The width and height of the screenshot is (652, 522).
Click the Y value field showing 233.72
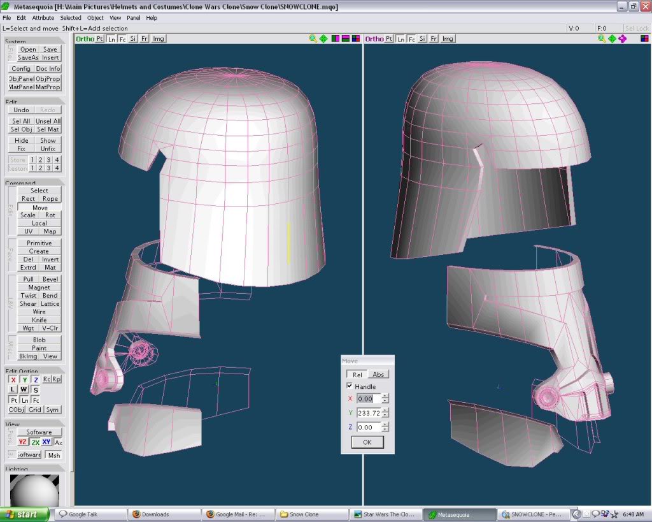point(369,412)
